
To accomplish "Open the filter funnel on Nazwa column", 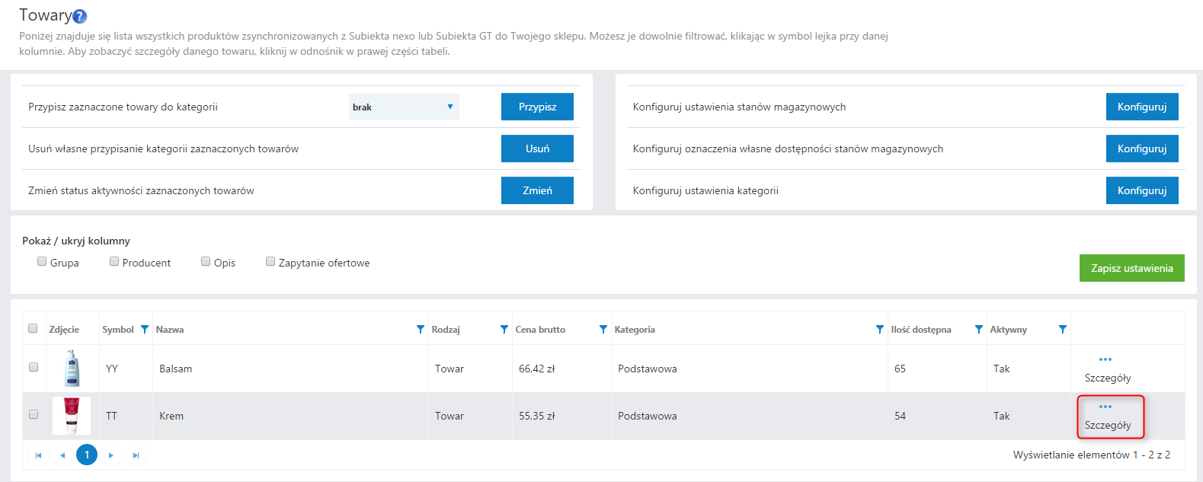I will click(x=420, y=330).
